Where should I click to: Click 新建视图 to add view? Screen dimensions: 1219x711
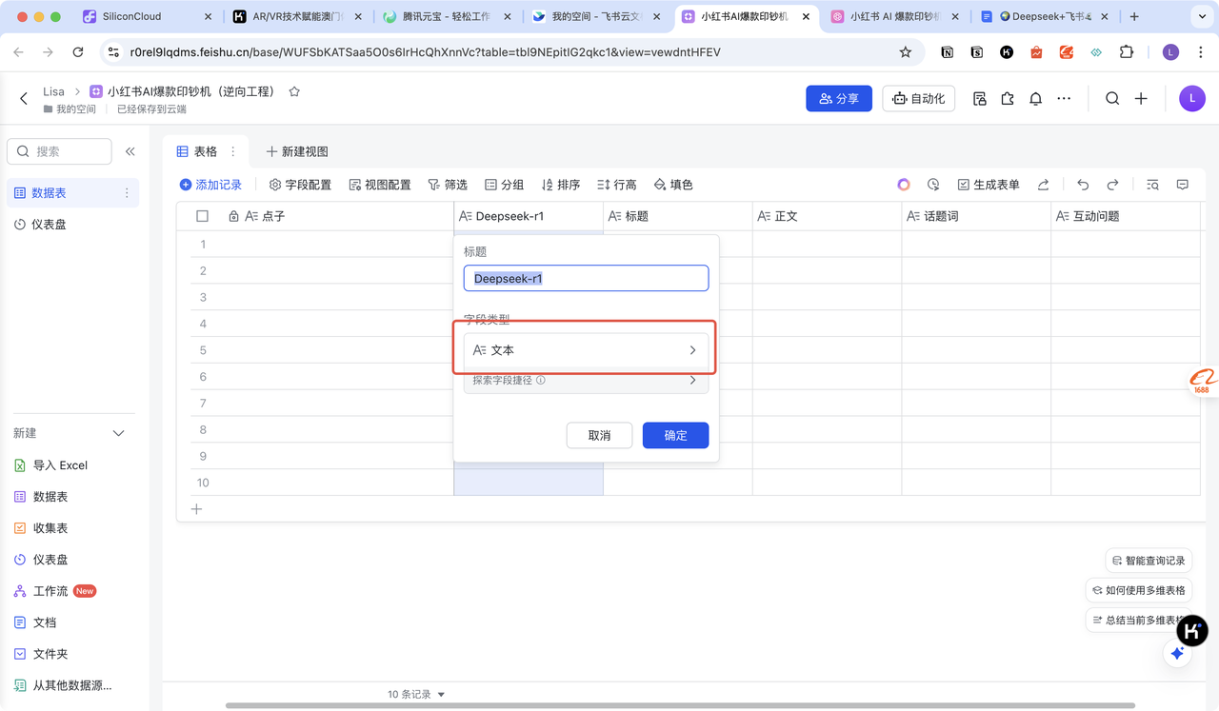click(x=297, y=151)
